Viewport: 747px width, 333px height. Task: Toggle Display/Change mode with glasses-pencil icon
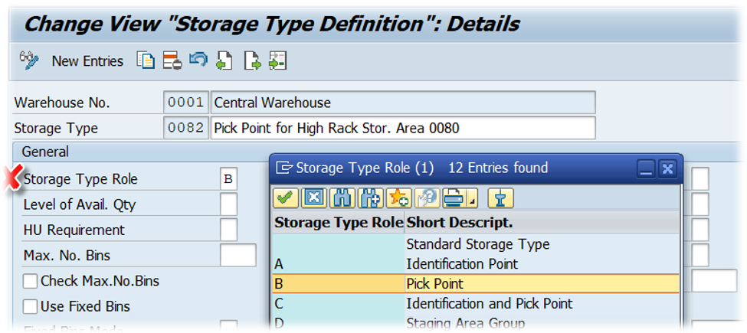coord(28,61)
